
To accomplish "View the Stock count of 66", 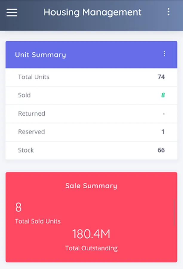I will point(162,150).
